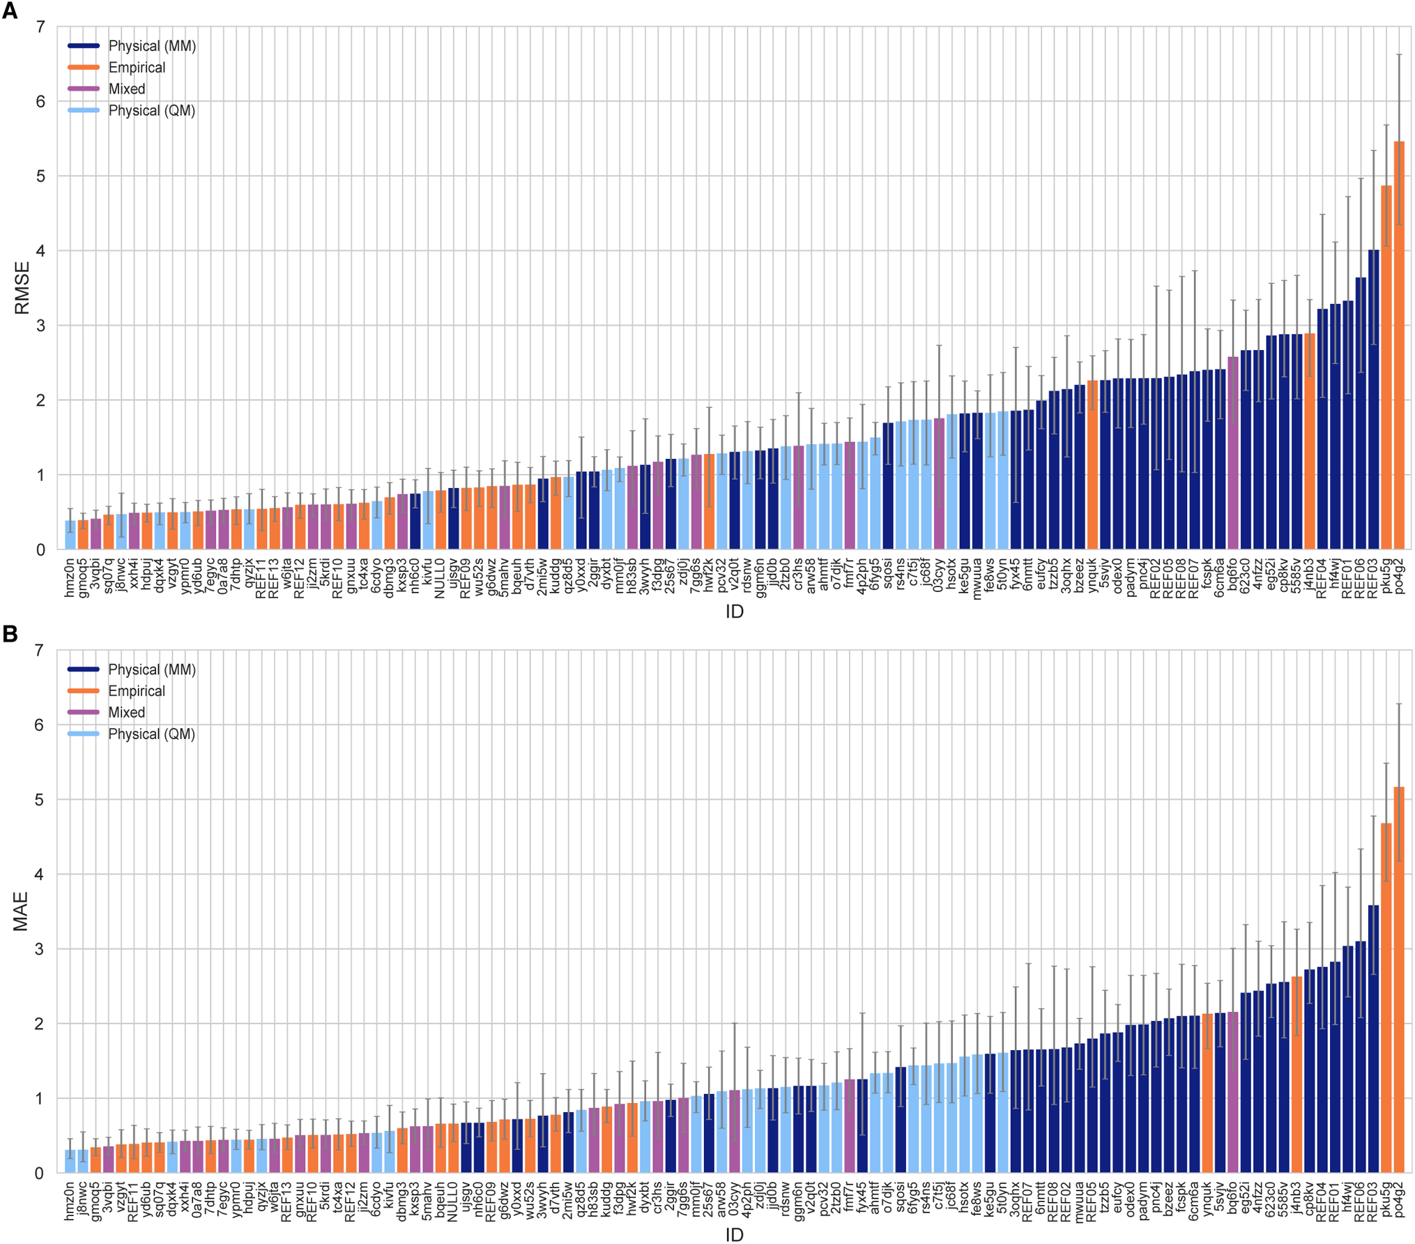Click the y-axis tick '0' on the RMSE chart
Screen dimensions: 1415x1244
coord(41,550)
